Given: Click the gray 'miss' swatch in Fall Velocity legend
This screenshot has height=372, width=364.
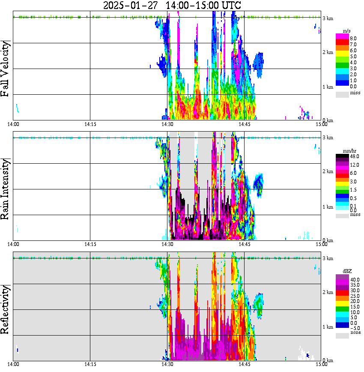Looking at the screenshot, I should pos(343,93).
